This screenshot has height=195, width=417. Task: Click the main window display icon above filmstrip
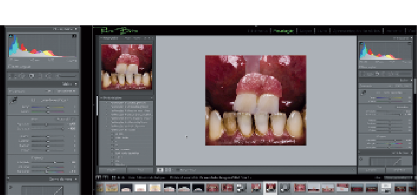point(98,178)
